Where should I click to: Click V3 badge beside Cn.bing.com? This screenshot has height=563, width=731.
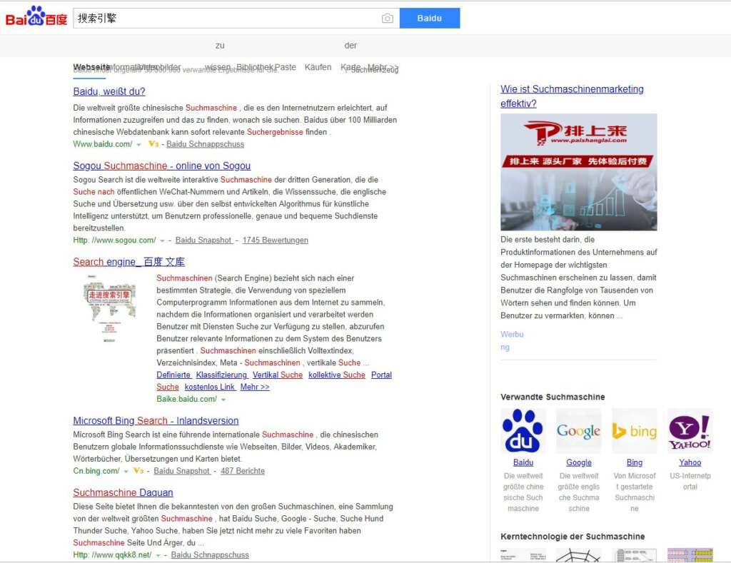click(138, 470)
